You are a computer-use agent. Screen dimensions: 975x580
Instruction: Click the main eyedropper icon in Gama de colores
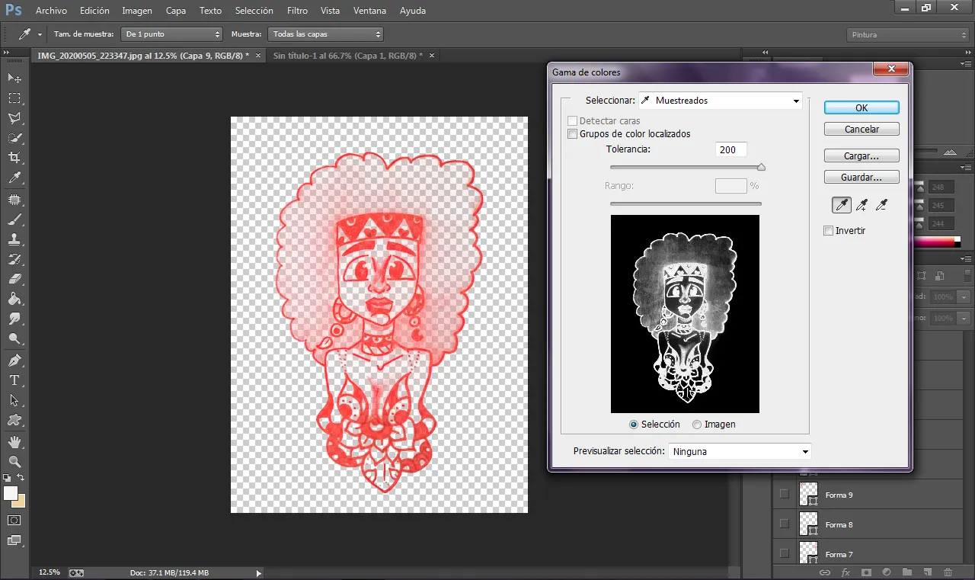tap(842, 204)
